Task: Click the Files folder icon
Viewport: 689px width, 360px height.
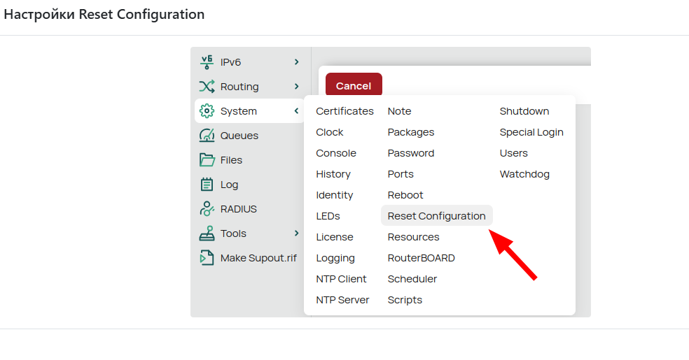Action: click(x=207, y=160)
